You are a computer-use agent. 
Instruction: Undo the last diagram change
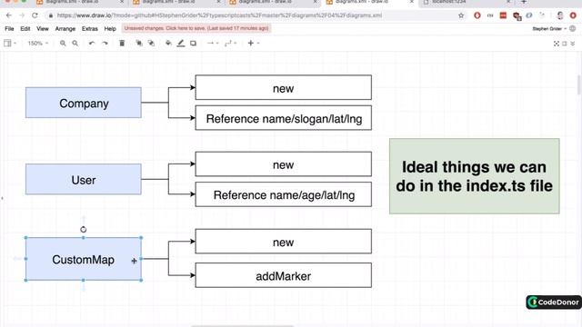pyautogui.click(x=92, y=44)
